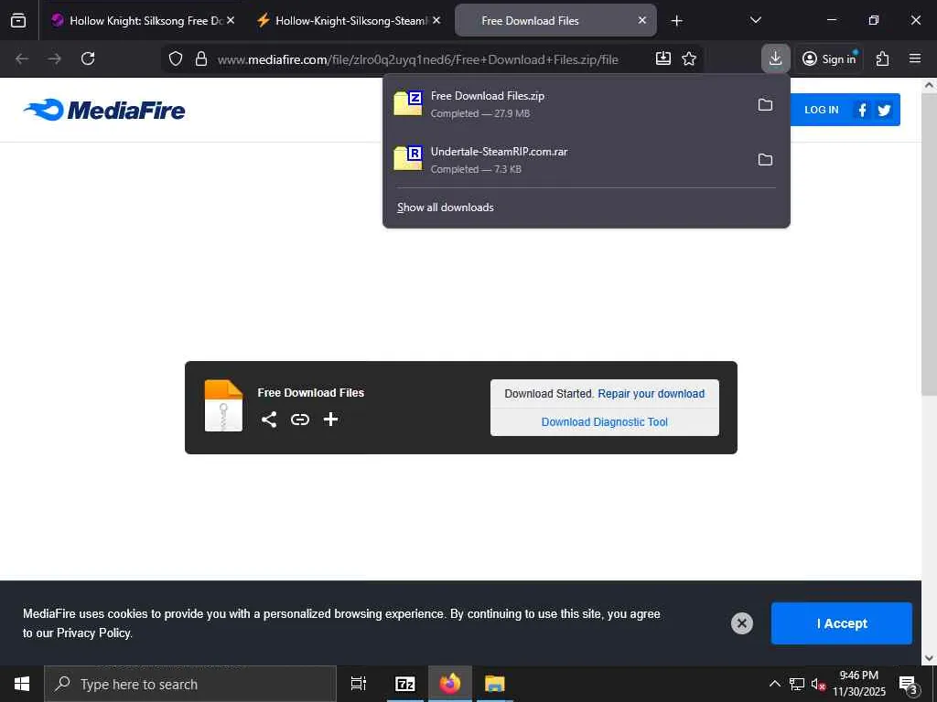Open list all tabs dropdown

coord(755,20)
